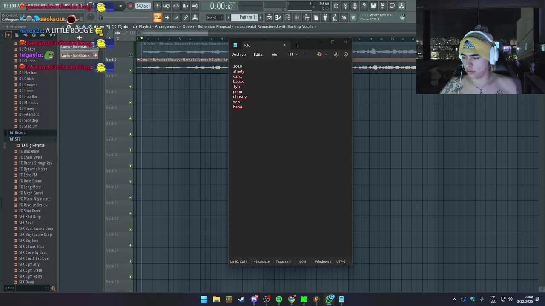The image size is (545, 306).
Task: Add a new Notepad tab
Action: pyautogui.click(x=297, y=45)
